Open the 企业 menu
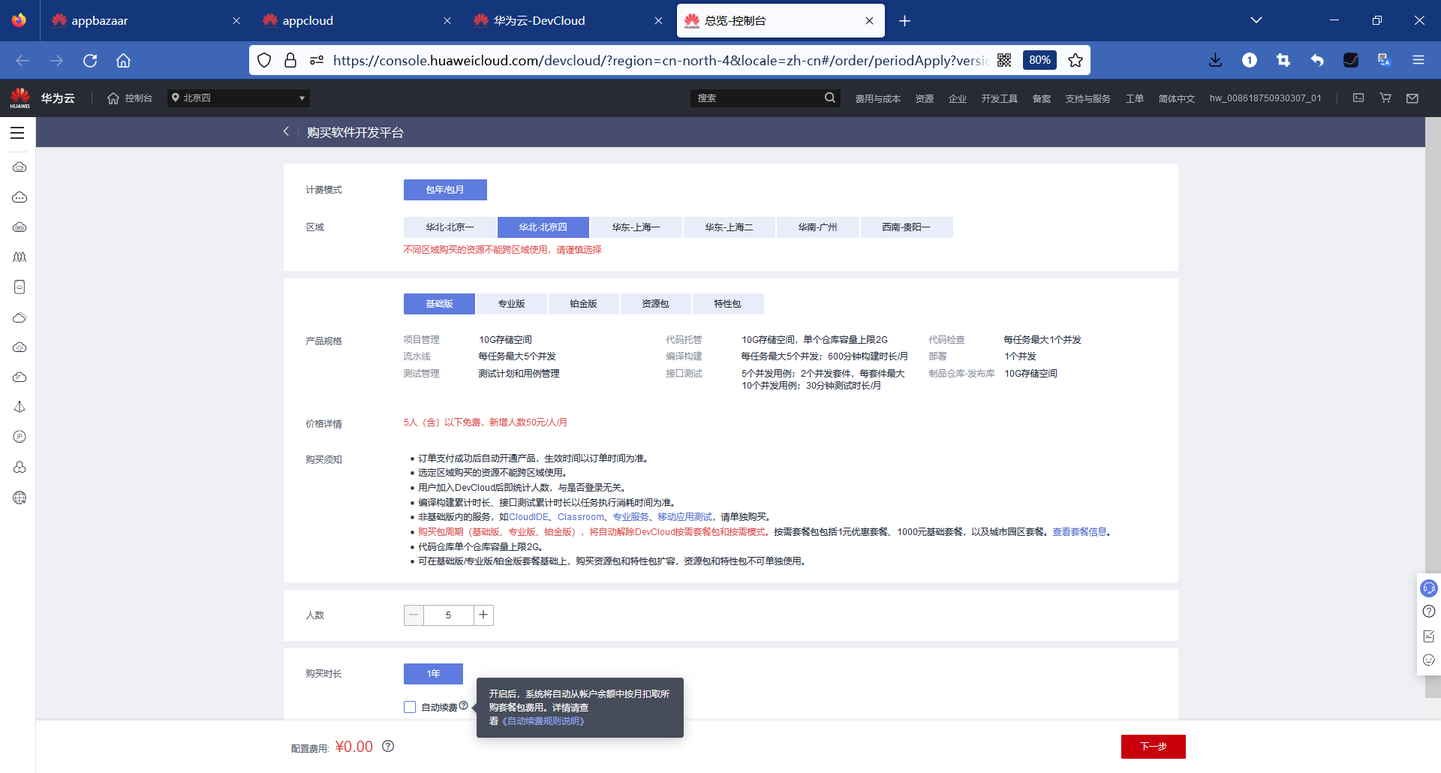This screenshot has width=1441, height=773. 957,98
